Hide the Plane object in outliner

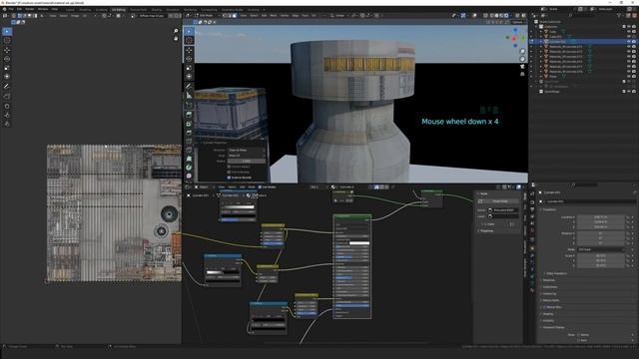point(629,76)
